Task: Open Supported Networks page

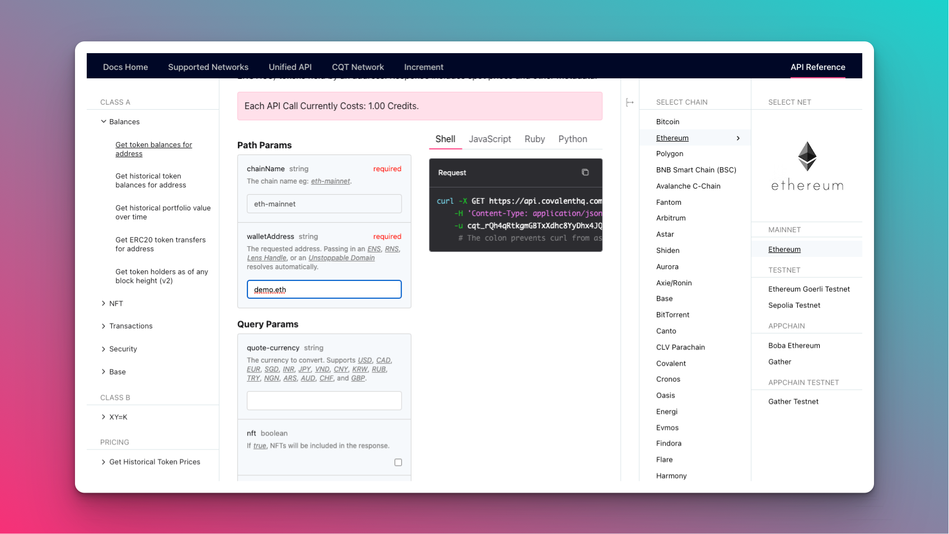Action: coord(208,67)
